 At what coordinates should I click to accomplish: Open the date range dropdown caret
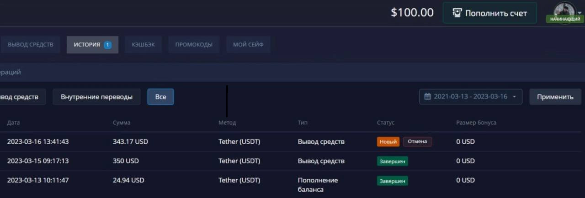point(514,97)
